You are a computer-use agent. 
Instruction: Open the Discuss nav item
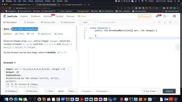(70, 16)
